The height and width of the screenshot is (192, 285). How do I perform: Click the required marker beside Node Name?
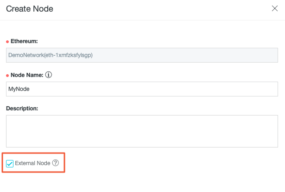point(7,75)
